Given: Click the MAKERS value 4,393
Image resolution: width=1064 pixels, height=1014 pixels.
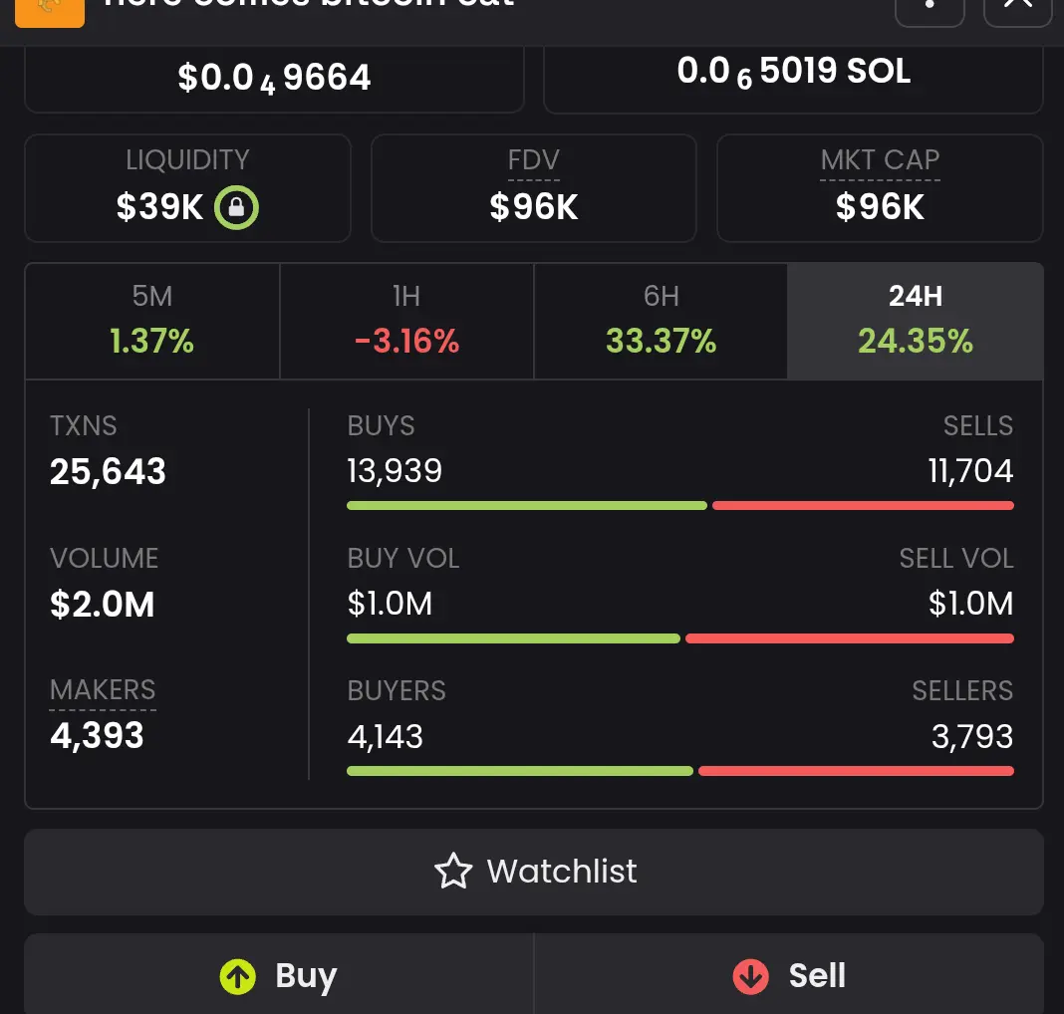Looking at the screenshot, I should 97,736.
